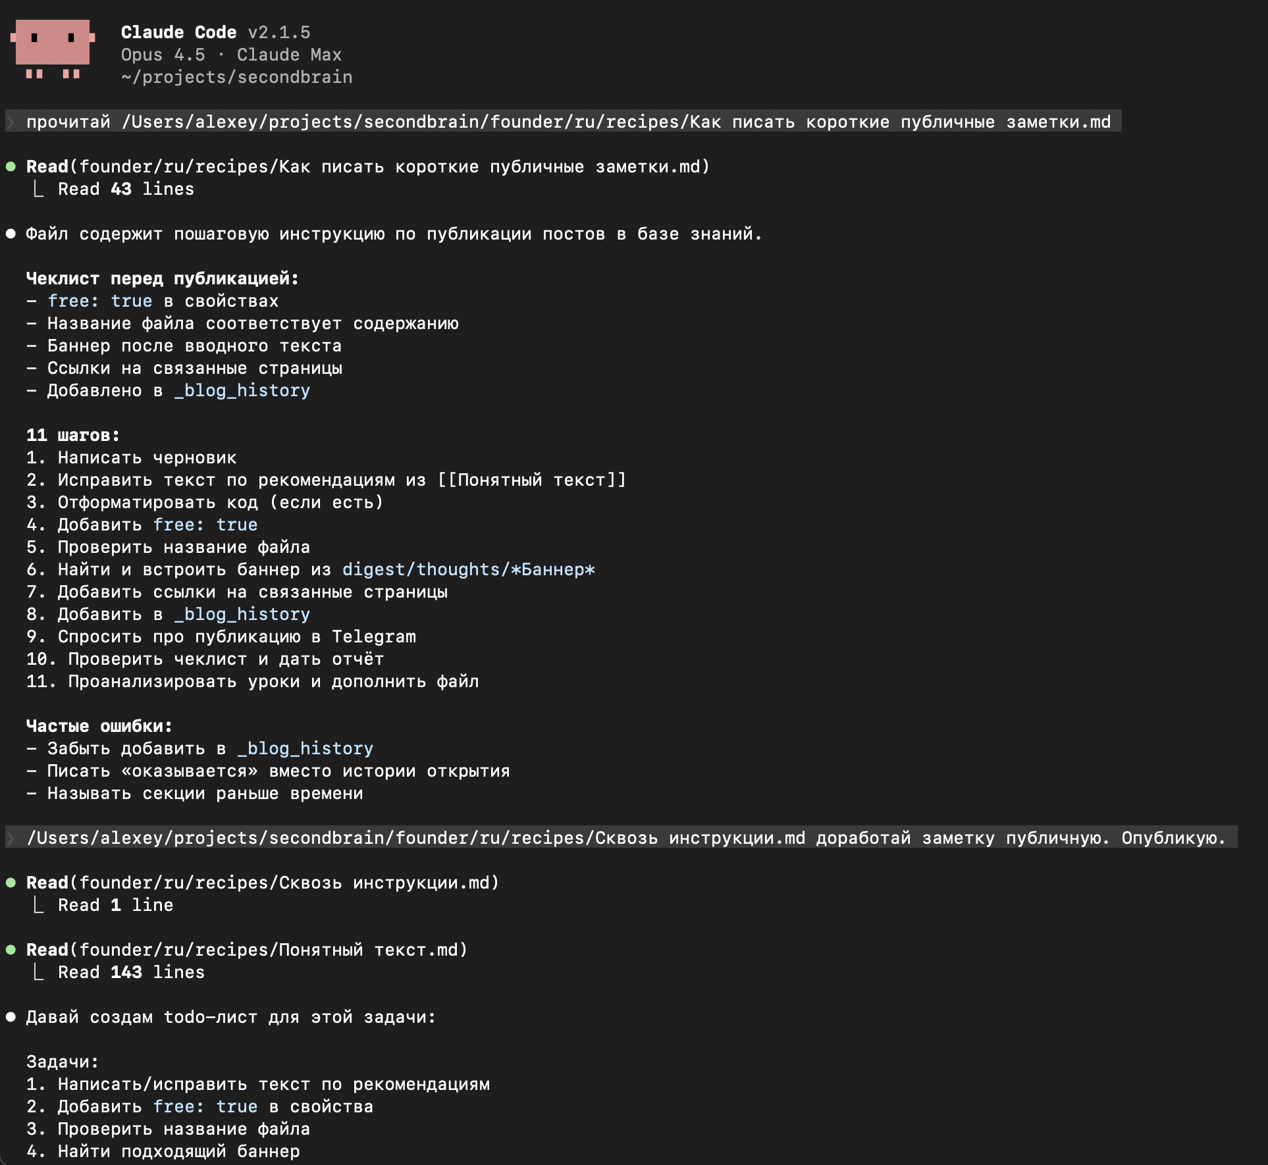Open the [[Понятный текст]] wiki link
The height and width of the screenshot is (1165, 1268).
click(532, 480)
